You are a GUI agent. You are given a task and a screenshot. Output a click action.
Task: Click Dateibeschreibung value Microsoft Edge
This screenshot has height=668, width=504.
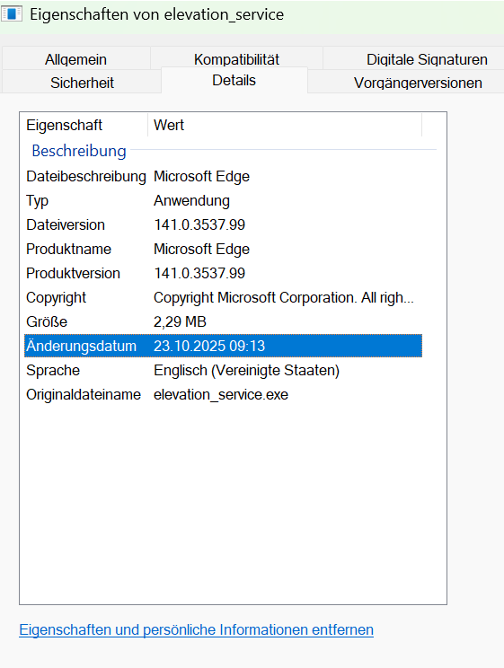coord(201,176)
